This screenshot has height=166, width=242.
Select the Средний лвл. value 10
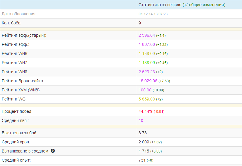click(x=141, y=120)
